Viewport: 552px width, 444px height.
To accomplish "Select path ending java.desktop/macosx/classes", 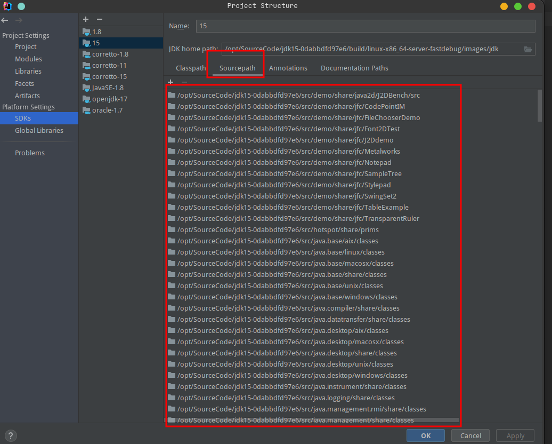I will click(290, 342).
